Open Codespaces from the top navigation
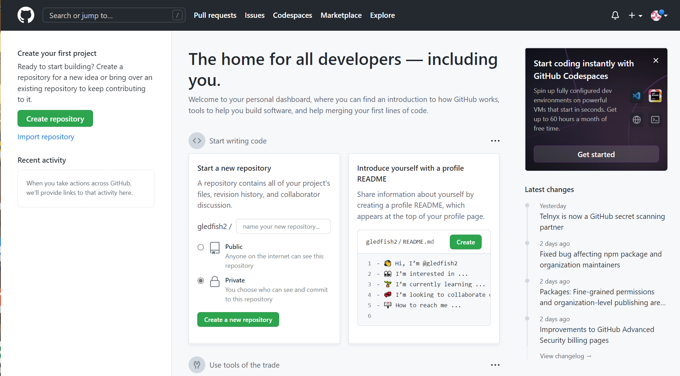Viewport: 680px width, 376px height. (292, 15)
